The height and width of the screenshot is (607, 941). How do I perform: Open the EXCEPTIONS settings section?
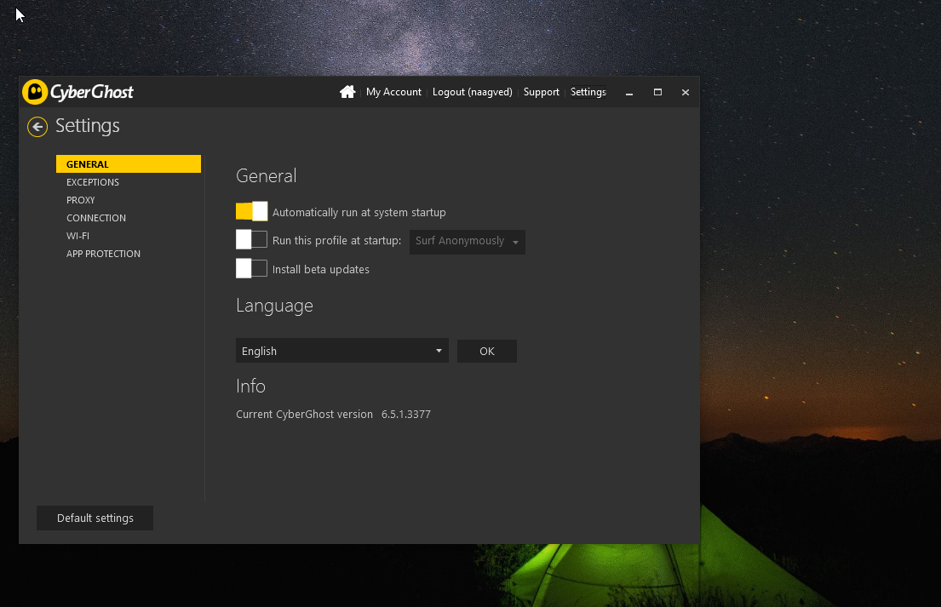[93, 182]
